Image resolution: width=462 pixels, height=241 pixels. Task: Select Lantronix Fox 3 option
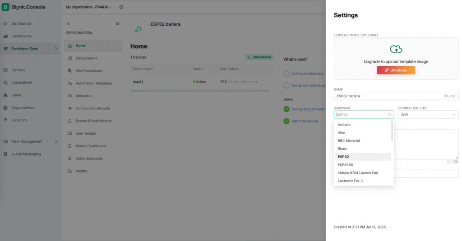tap(363, 181)
